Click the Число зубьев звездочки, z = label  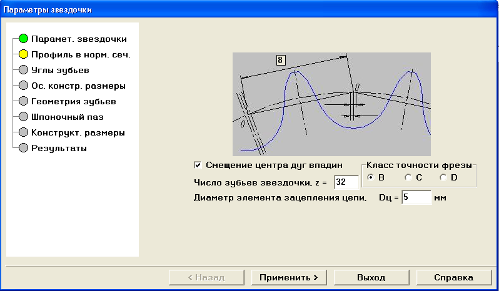coord(260,183)
